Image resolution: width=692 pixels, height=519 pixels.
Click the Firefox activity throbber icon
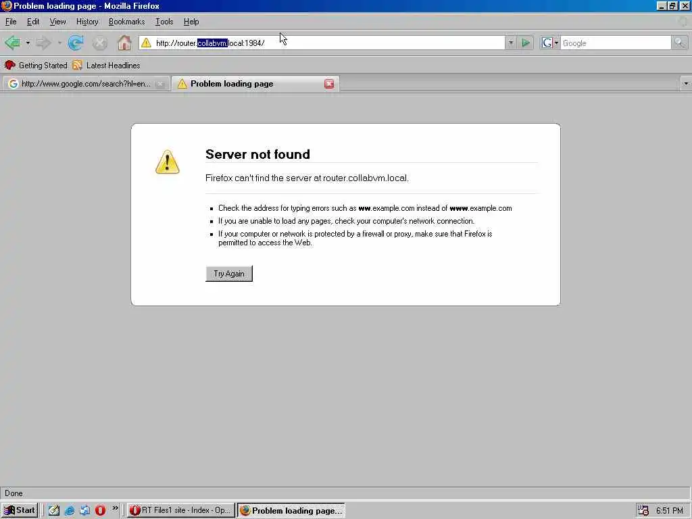683,21
